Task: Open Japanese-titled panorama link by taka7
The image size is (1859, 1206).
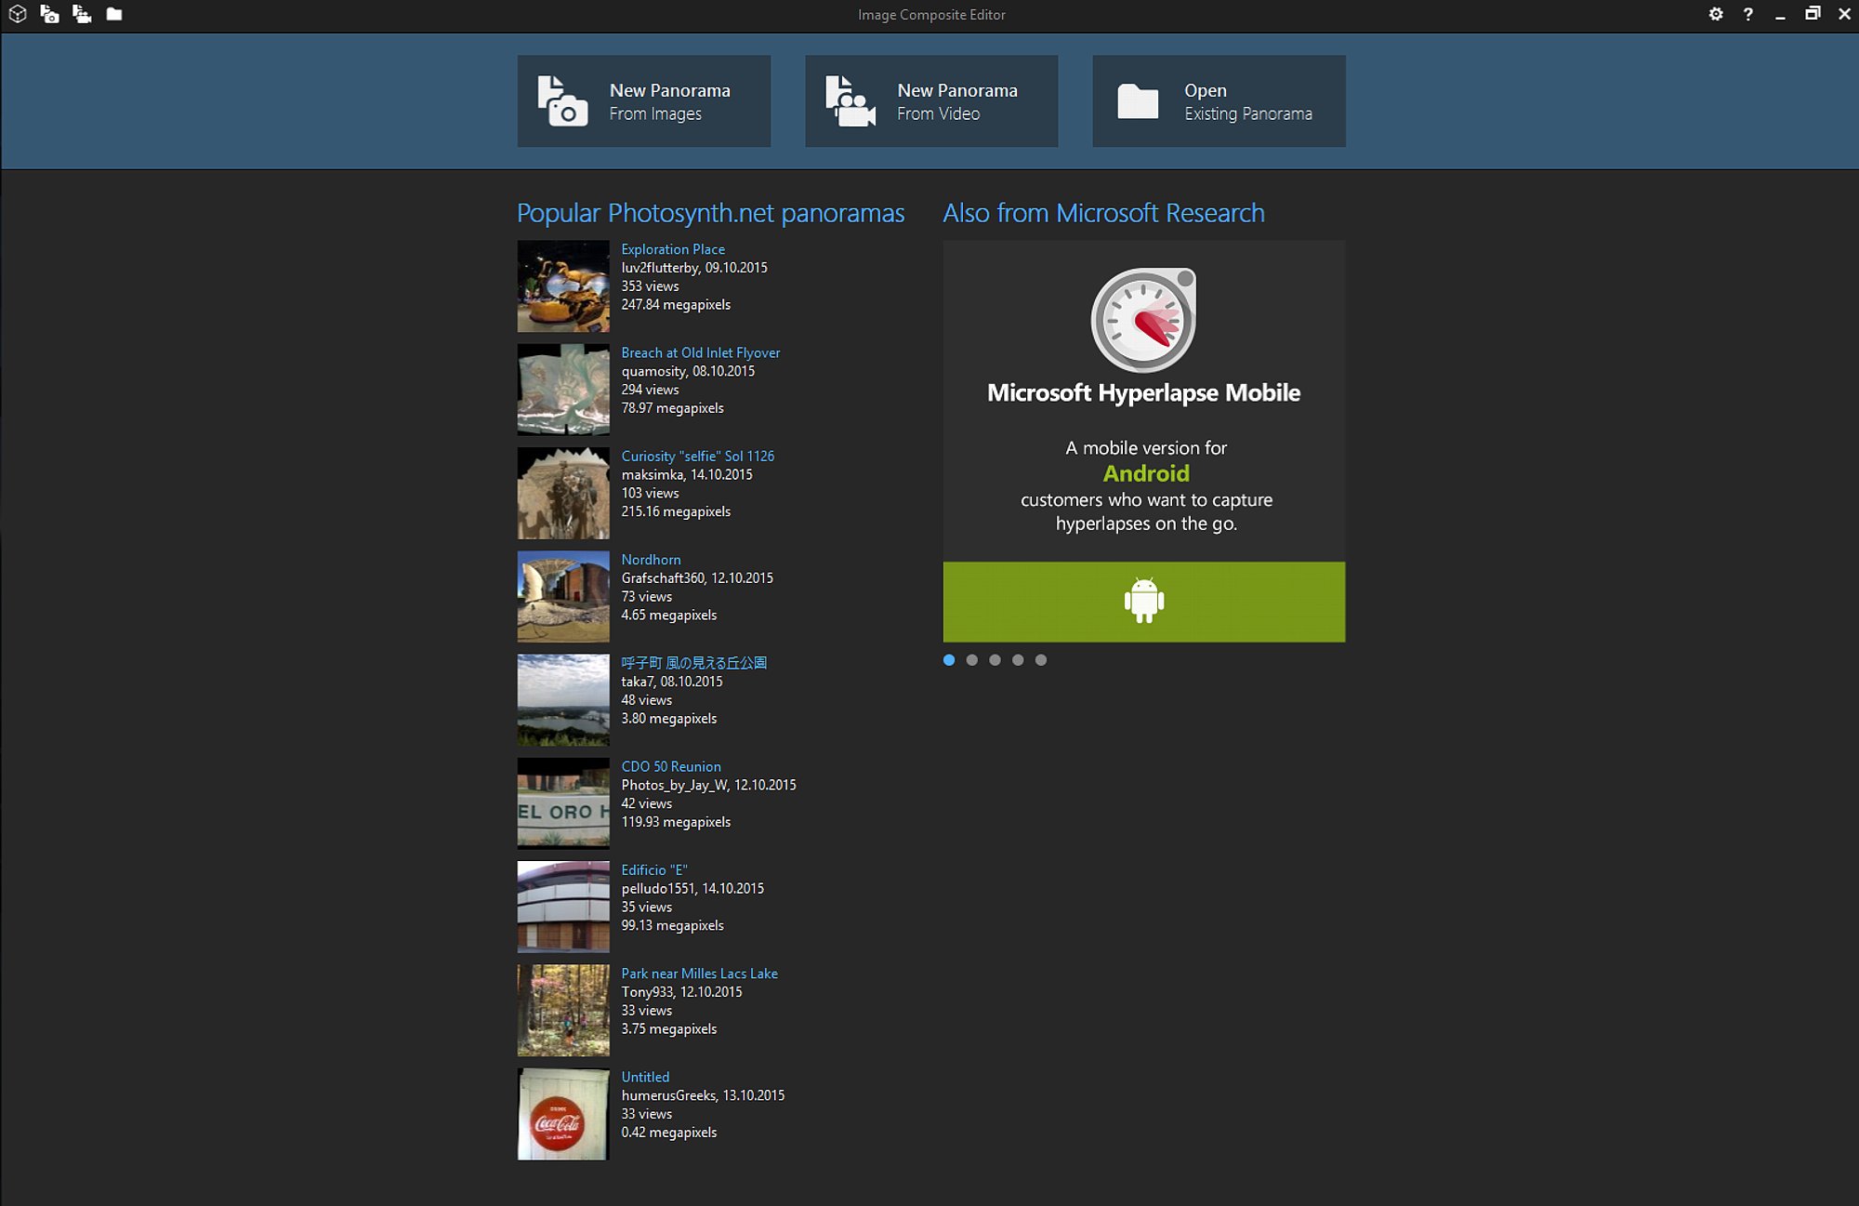Action: 694,663
